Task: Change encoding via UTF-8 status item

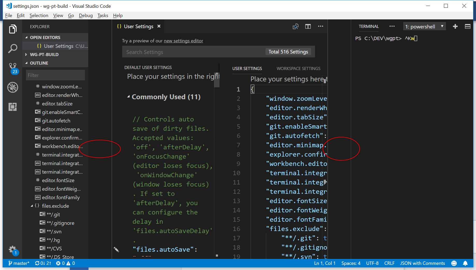Action: [x=372, y=263]
